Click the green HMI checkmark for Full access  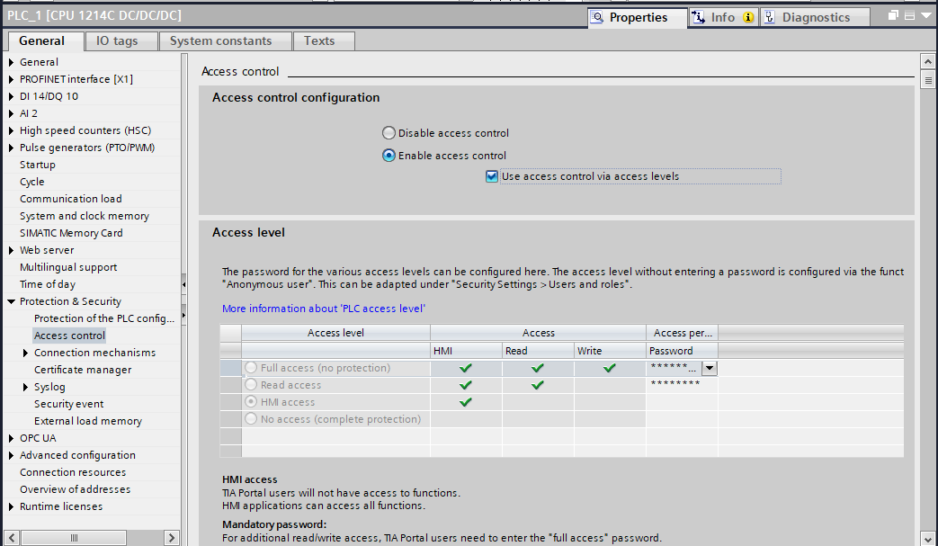tap(465, 368)
